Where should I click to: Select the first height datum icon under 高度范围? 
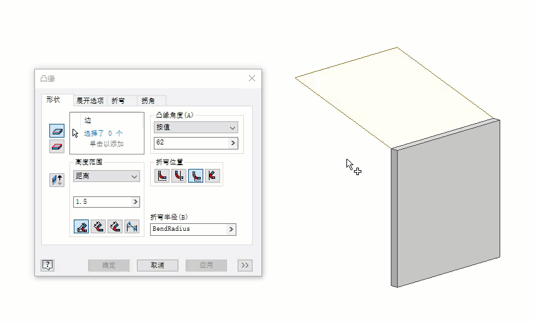(81, 226)
